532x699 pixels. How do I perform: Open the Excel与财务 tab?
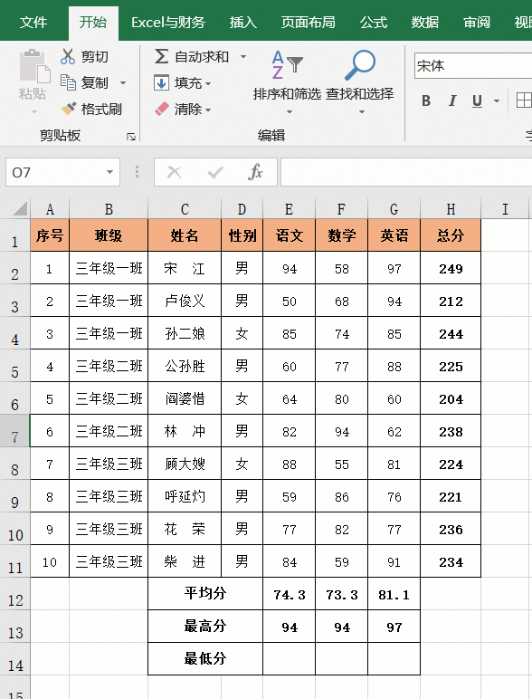pos(168,22)
